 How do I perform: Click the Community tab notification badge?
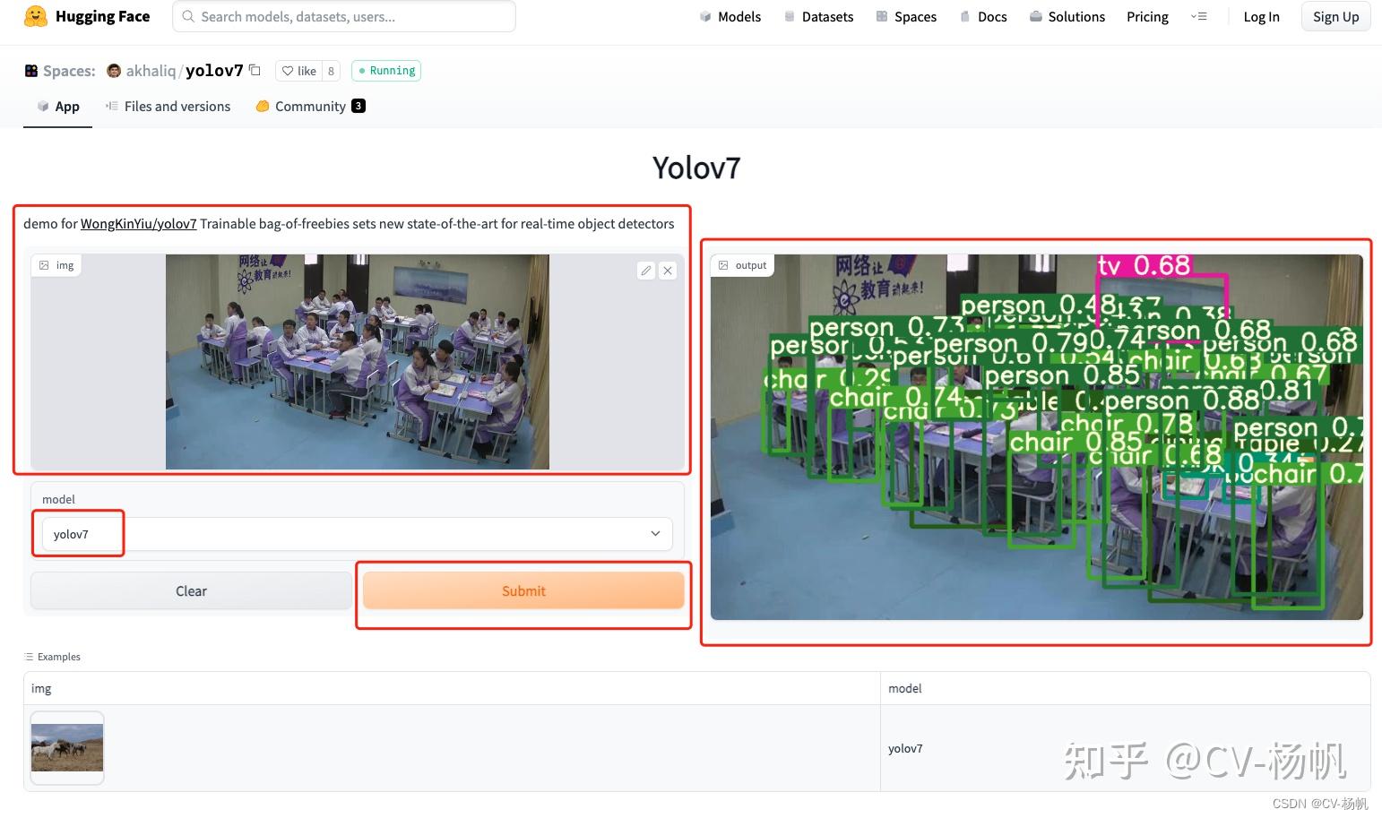click(358, 105)
